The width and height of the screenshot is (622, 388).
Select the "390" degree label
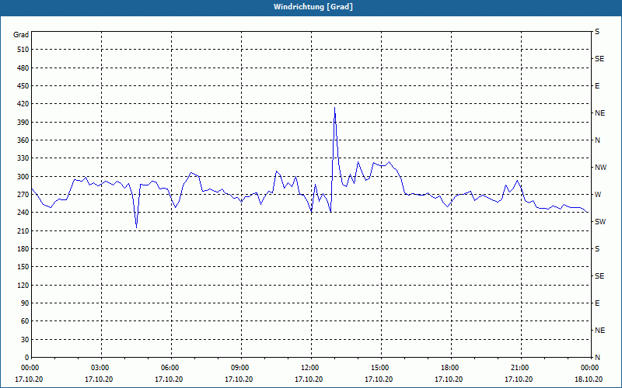click(23, 123)
